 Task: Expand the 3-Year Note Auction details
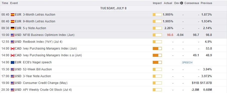point(113,76)
